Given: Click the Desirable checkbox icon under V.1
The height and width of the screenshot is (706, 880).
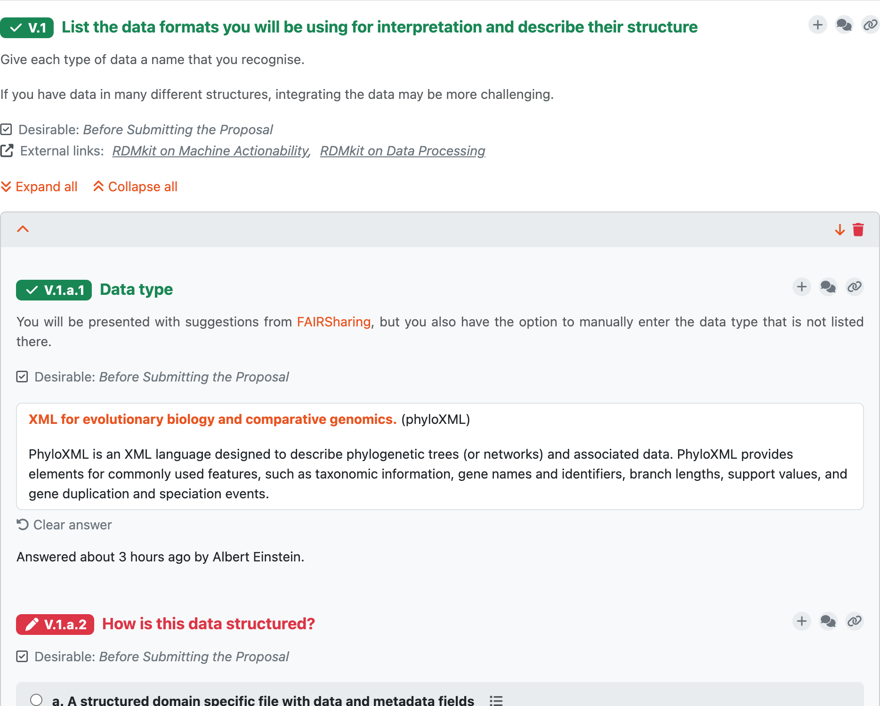Looking at the screenshot, I should pyautogui.click(x=6, y=129).
